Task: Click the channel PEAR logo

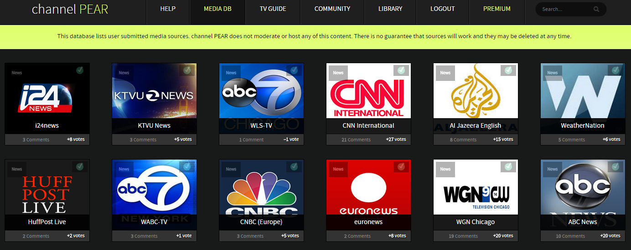Action: coord(70,9)
